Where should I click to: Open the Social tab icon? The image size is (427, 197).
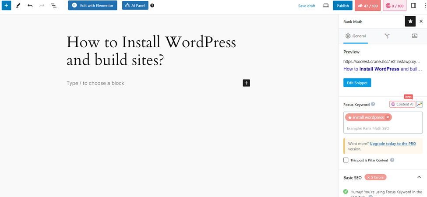click(414, 36)
